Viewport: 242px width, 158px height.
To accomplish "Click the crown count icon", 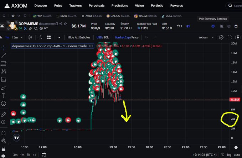I will coord(179,26).
